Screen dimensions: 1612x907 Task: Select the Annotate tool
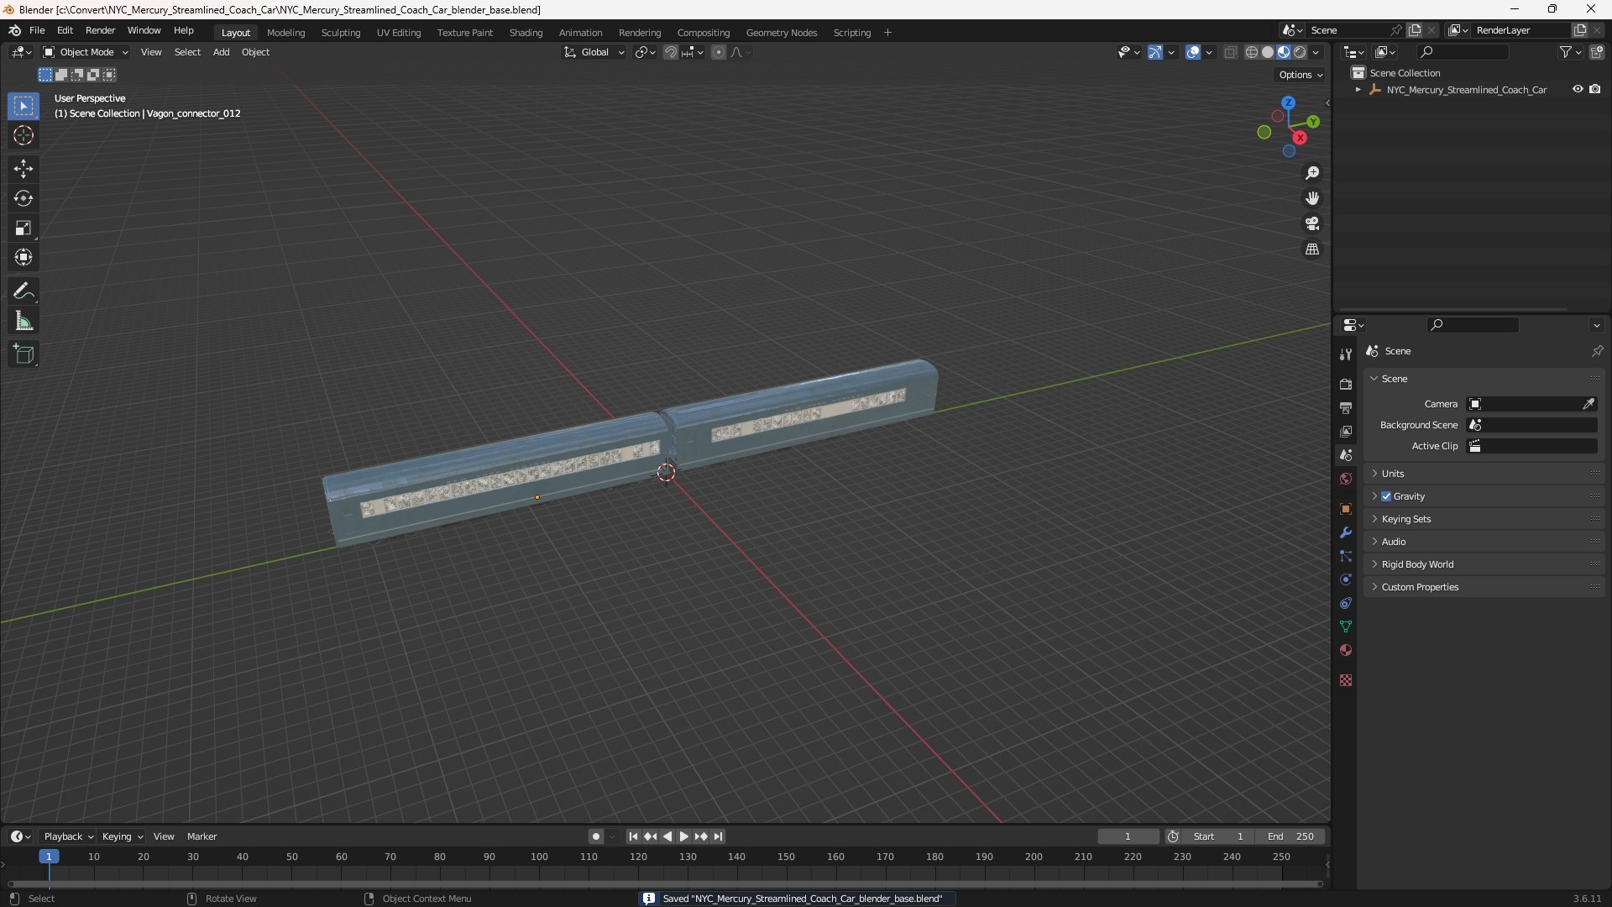pyautogui.click(x=24, y=291)
